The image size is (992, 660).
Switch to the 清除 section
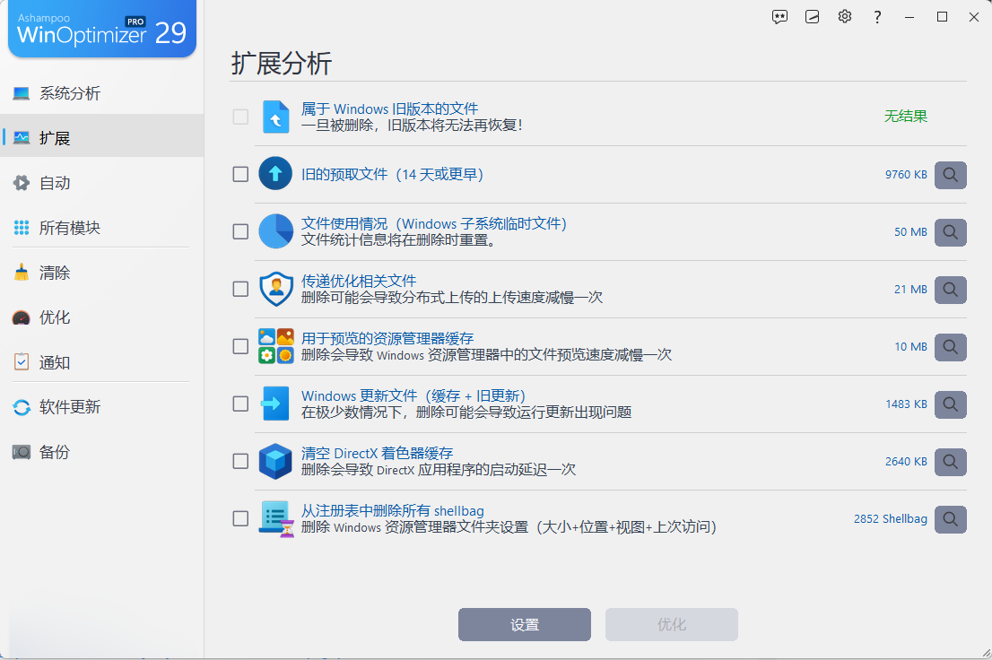(102, 273)
